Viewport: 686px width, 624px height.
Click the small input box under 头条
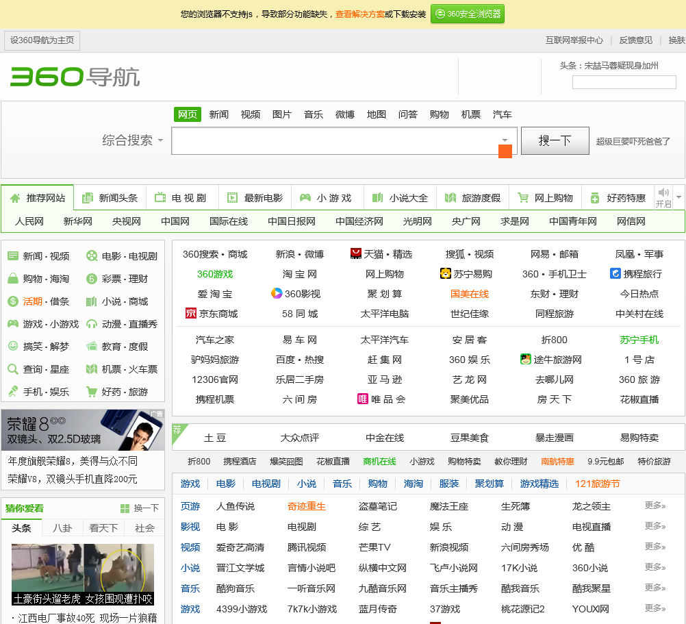[x=624, y=82]
